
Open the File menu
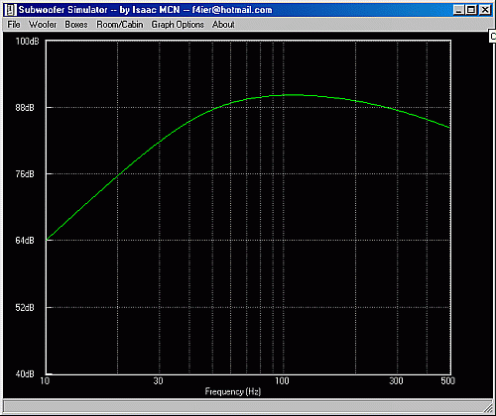pyautogui.click(x=14, y=25)
